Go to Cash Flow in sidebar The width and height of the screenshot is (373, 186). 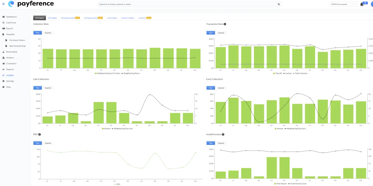pos(11,23)
